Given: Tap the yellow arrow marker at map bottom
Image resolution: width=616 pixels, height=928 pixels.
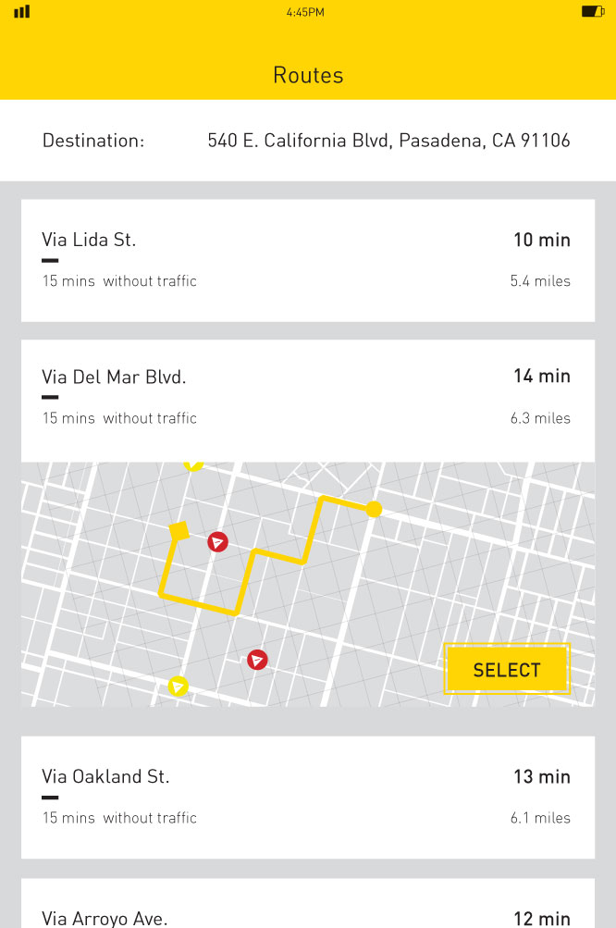Looking at the screenshot, I should (178, 687).
